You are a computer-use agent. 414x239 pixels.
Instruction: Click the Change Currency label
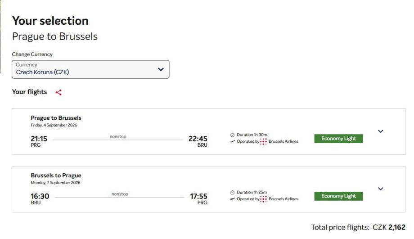click(32, 54)
